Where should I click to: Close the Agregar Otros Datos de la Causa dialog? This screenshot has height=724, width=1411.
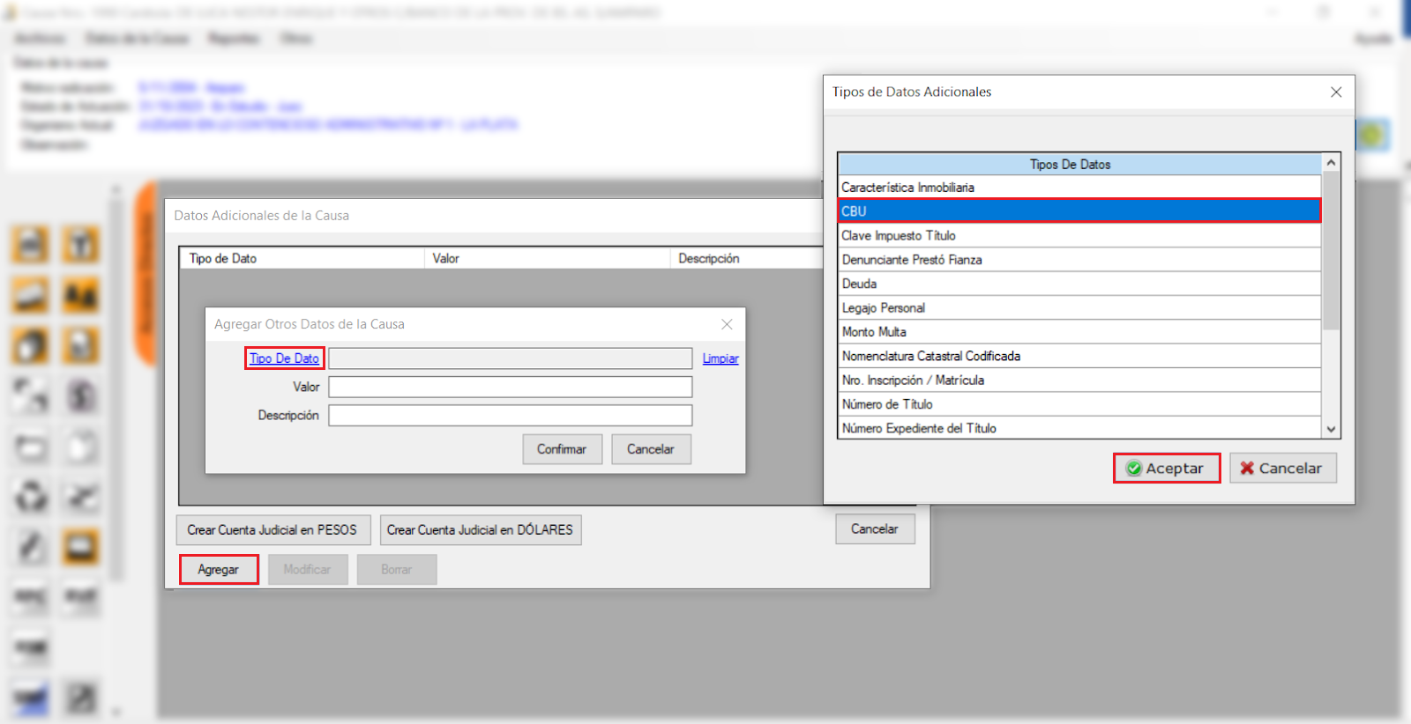click(x=727, y=324)
